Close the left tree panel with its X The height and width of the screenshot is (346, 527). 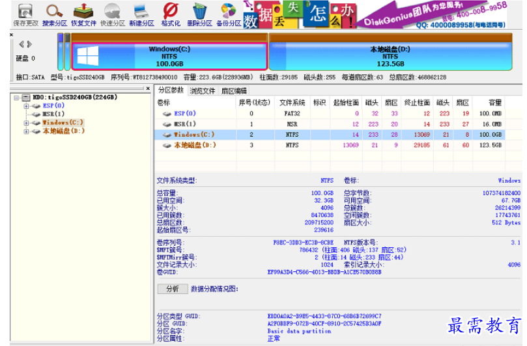point(148,88)
